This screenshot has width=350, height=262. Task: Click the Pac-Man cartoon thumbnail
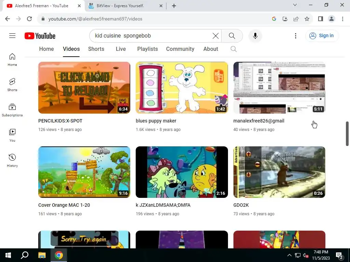point(182,172)
